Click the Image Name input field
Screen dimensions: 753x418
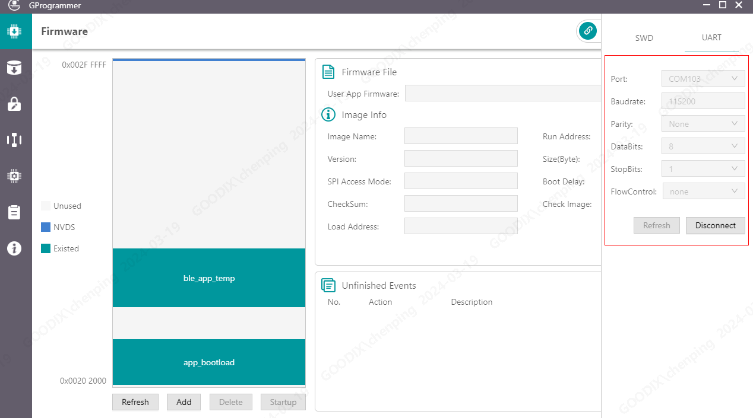[461, 136]
